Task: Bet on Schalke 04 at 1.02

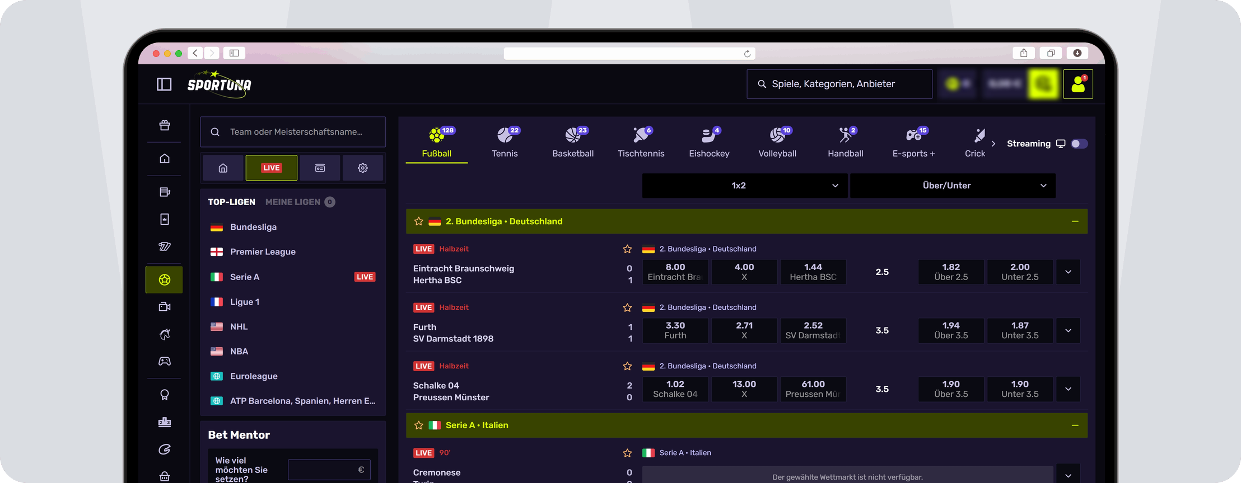Action: click(x=675, y=389)
